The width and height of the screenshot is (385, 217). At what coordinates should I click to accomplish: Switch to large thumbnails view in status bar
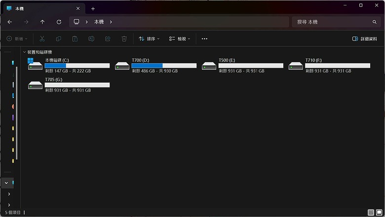tap(379, 213)
